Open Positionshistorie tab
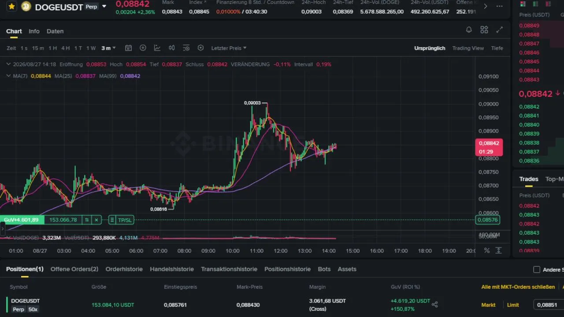 287,269
